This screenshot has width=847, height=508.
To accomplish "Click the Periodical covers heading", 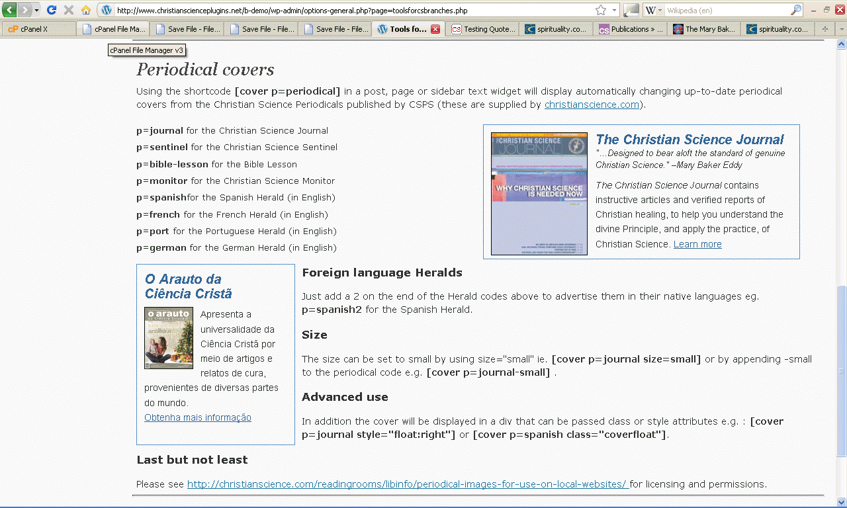I will [205, 69].
